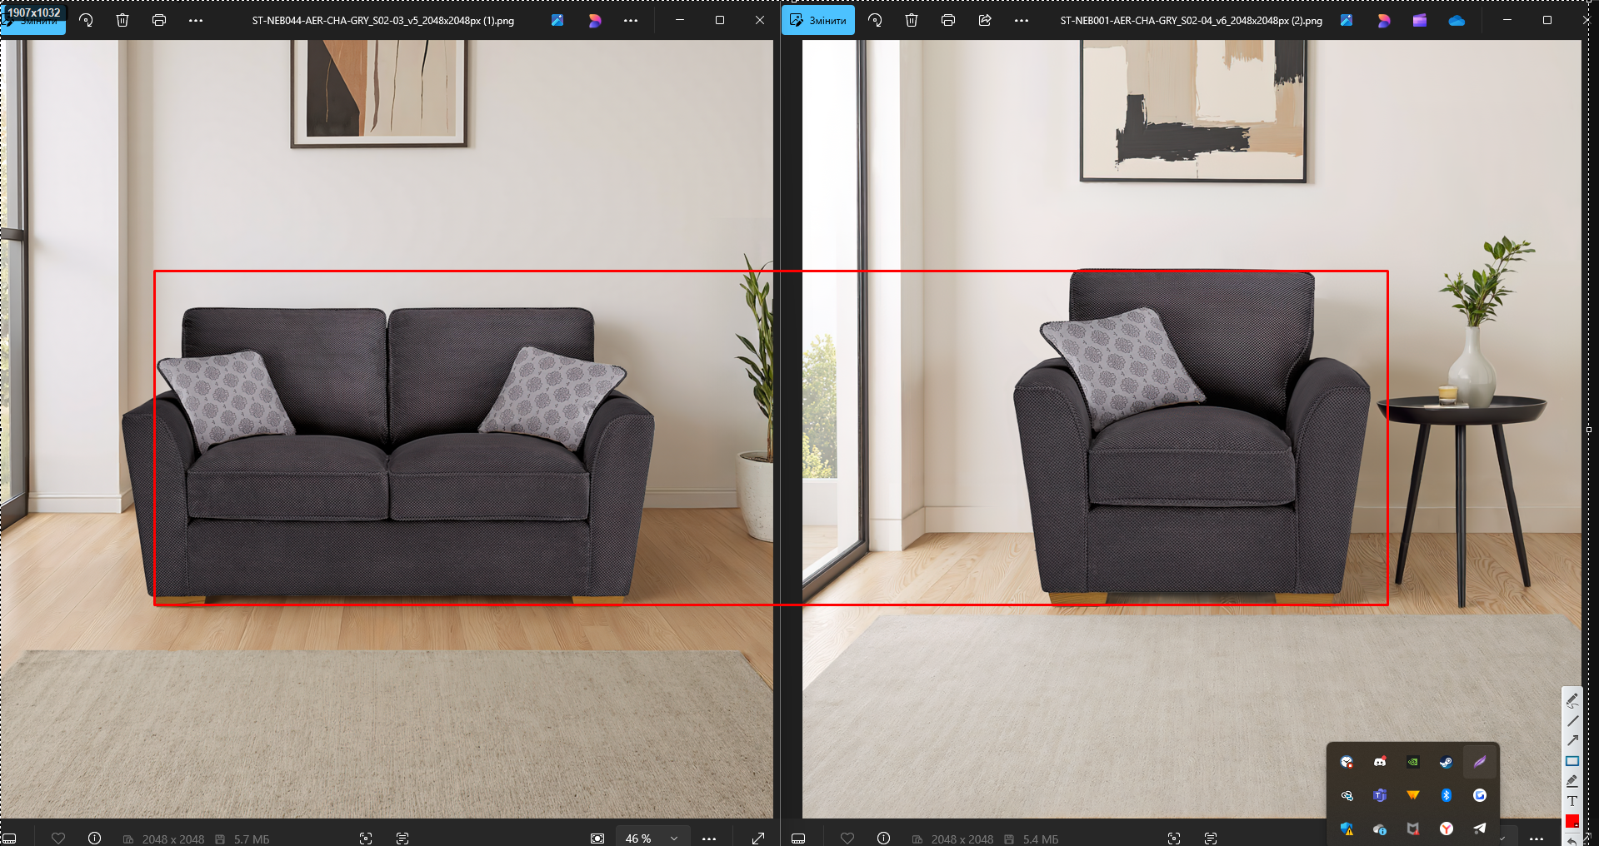Mark the right window image as favorite
This screenshot has height=846, width=1599.
click(x=847, y=839)
